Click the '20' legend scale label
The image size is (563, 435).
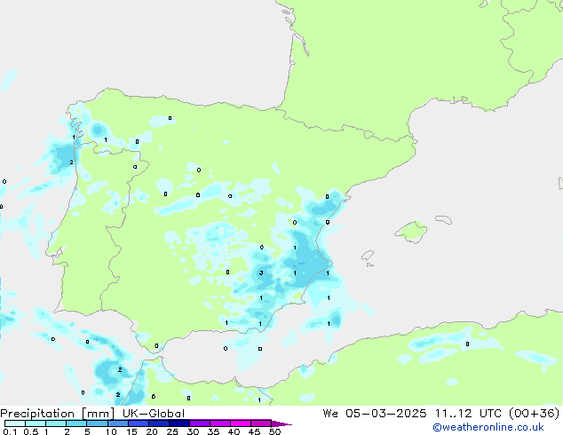[152, 431]
